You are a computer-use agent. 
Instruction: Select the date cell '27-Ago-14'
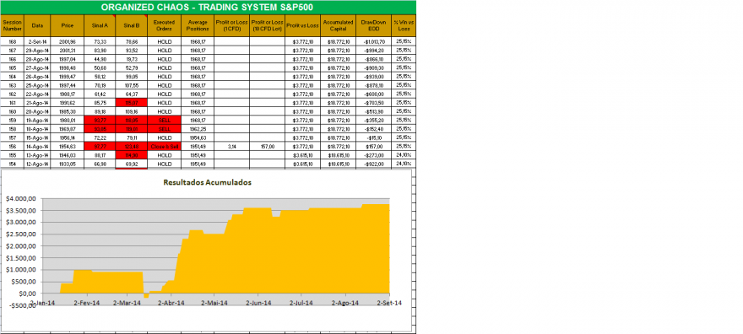point(37,67)
